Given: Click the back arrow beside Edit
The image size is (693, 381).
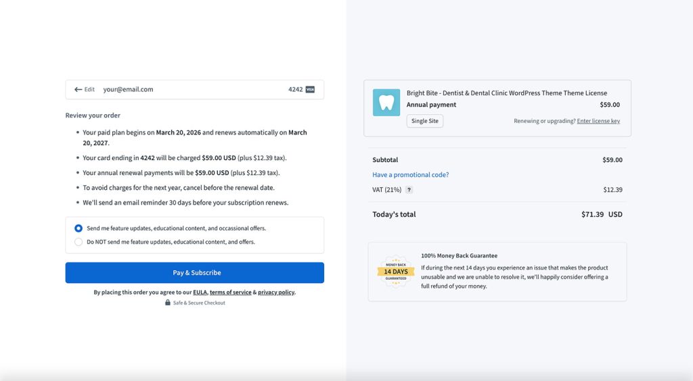Looking at the screenshot, I should 78,89.
